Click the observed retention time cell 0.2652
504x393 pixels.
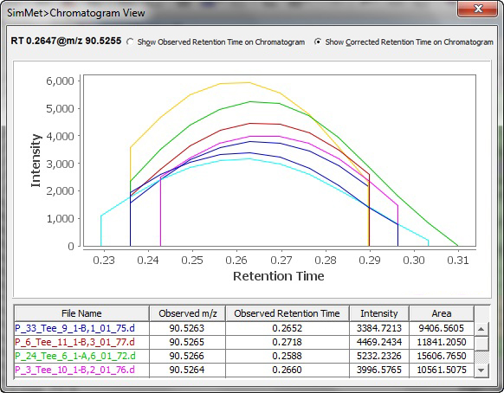pos(287,328)
